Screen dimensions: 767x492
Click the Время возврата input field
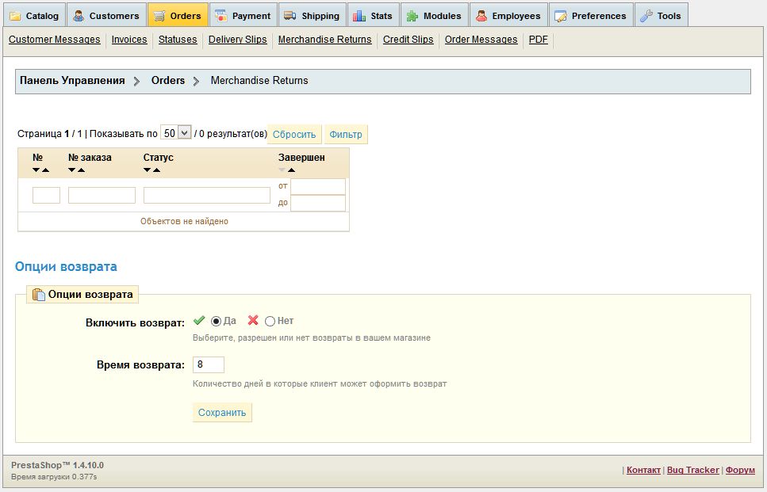[x=209, y=364]
